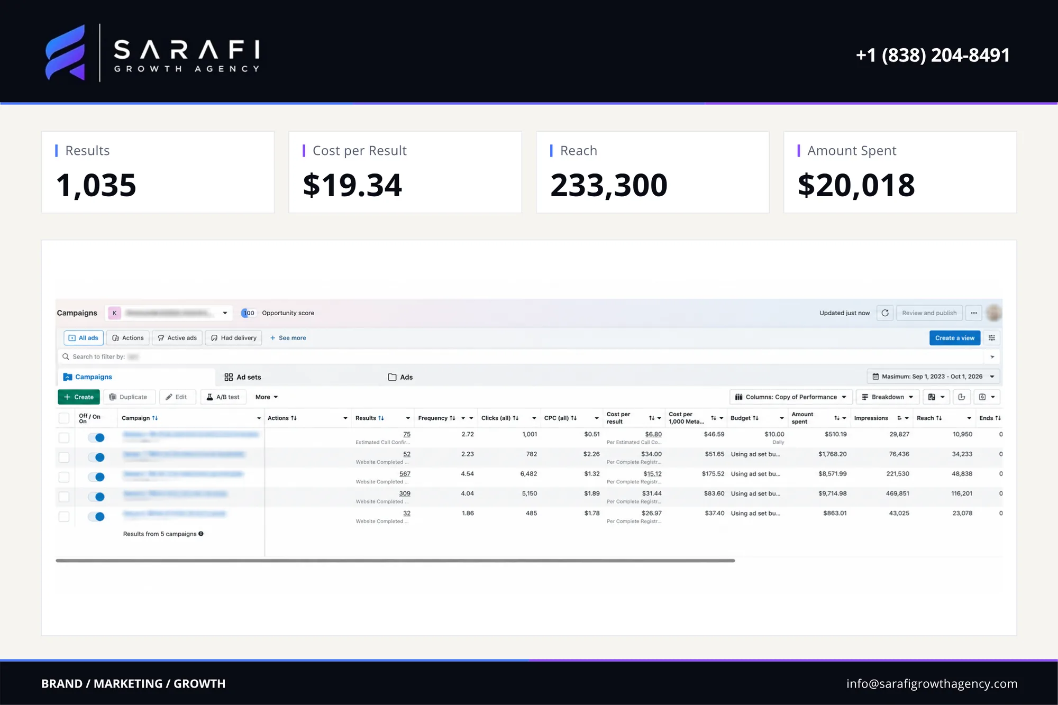The width and height of the screenshot is (1058, 705).
Task: Toggle the campaign spending $863.01
Action: (x=96, y=517)
